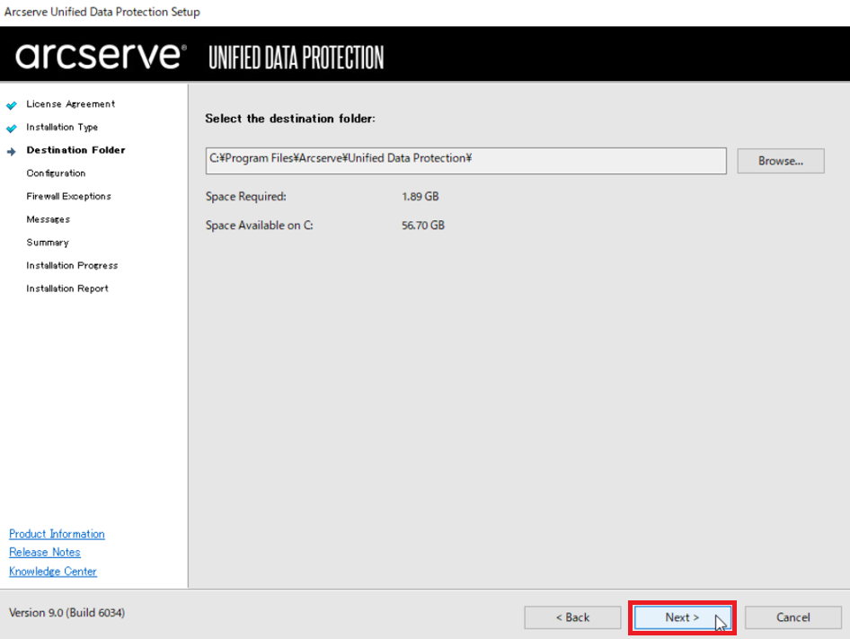850x639 pixels.
Task: Click the Unified Data Protection banner title
Action: point(296,58)
